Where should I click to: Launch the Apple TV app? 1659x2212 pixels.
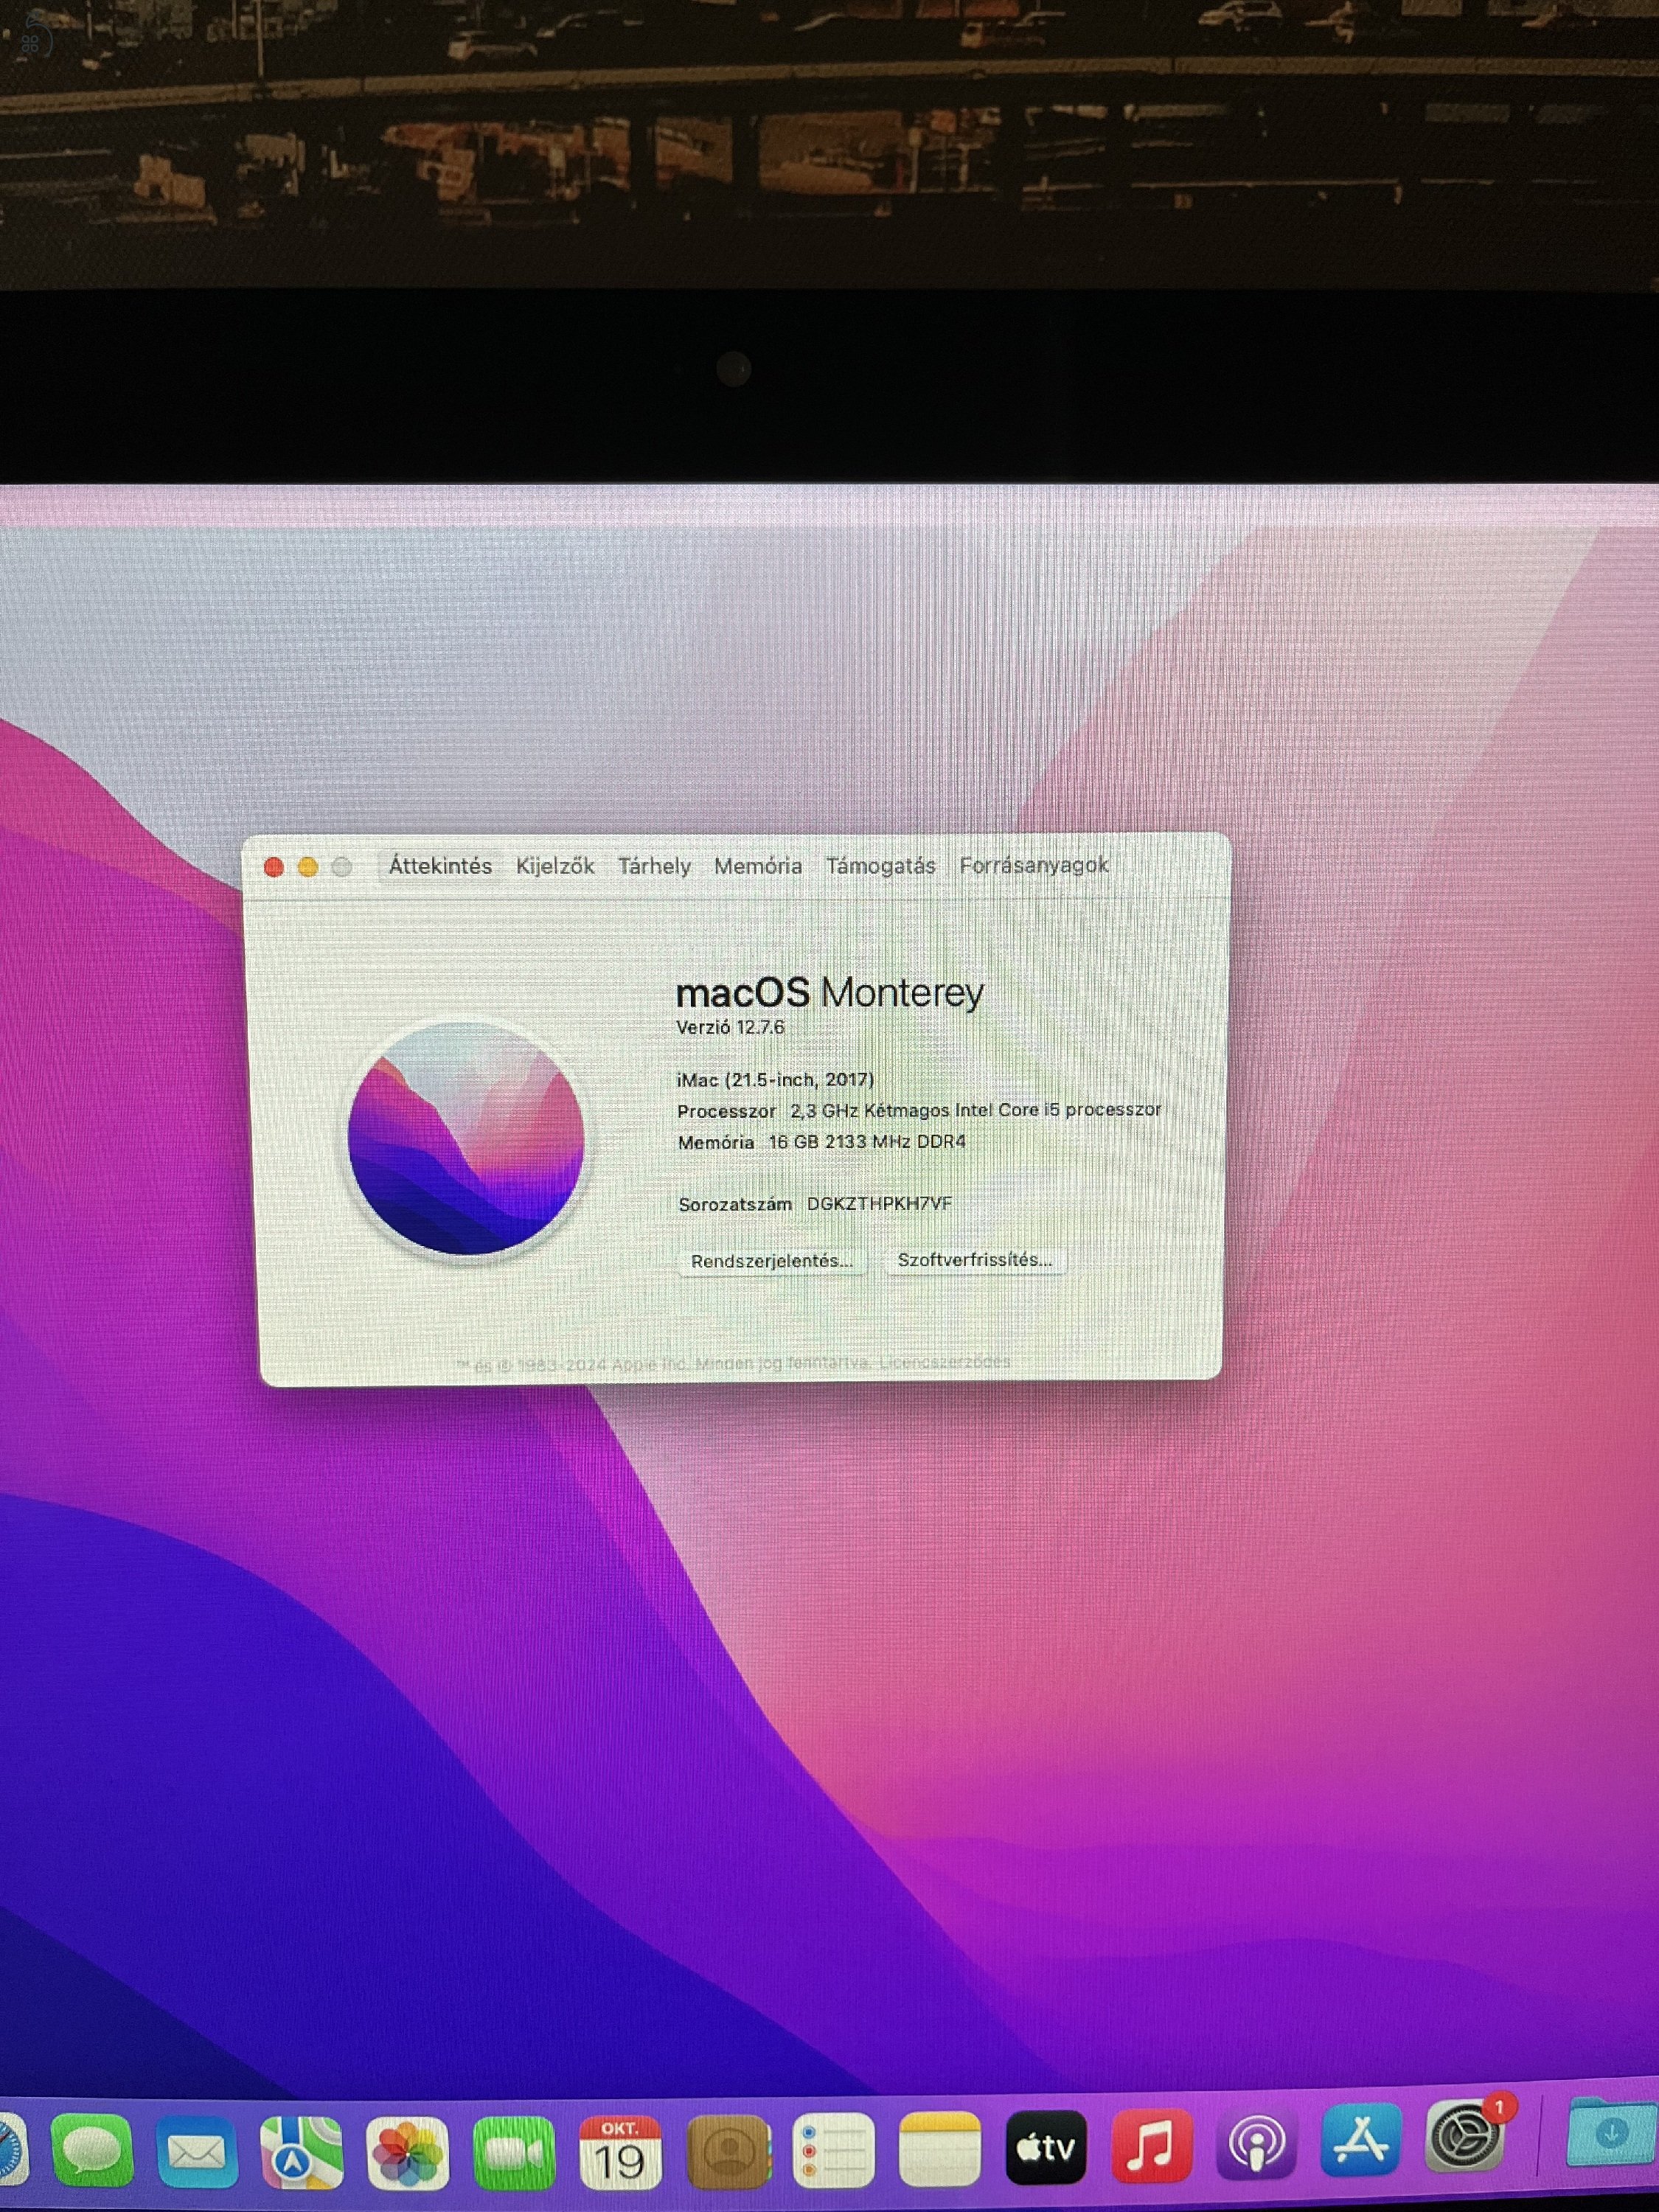1046,2147
